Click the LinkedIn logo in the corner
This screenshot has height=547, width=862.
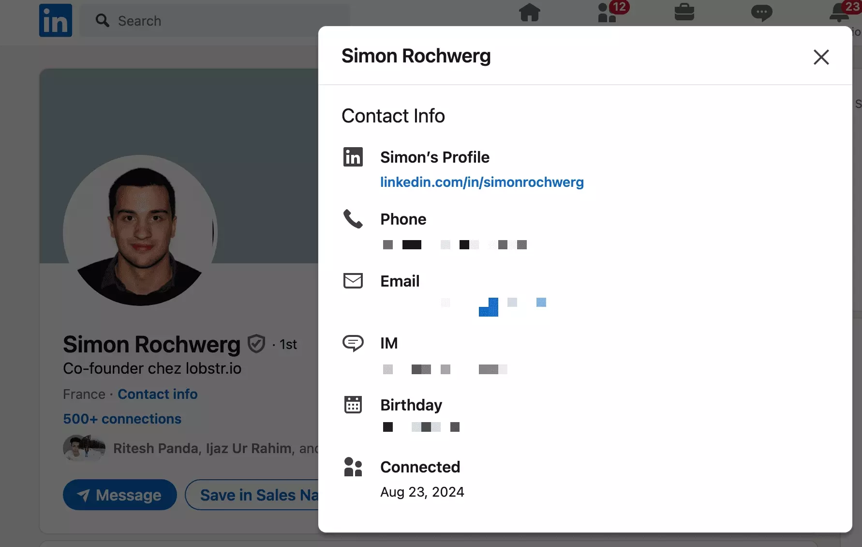[55, 20]
